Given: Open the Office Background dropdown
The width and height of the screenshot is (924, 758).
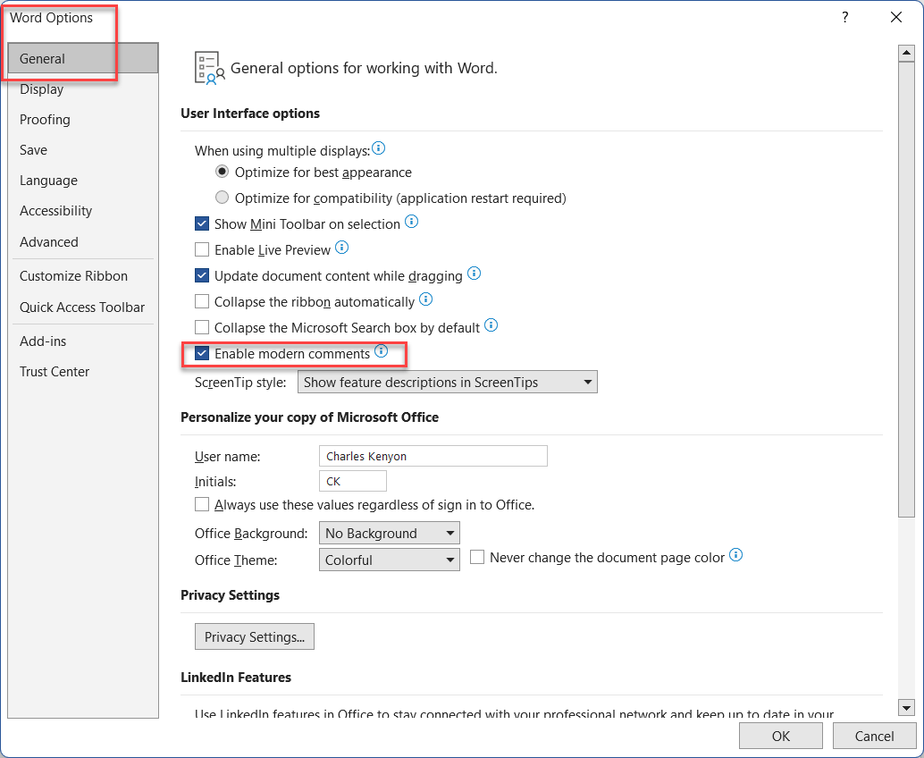Looking at the screenshot, I should click(x=389, y=533).
